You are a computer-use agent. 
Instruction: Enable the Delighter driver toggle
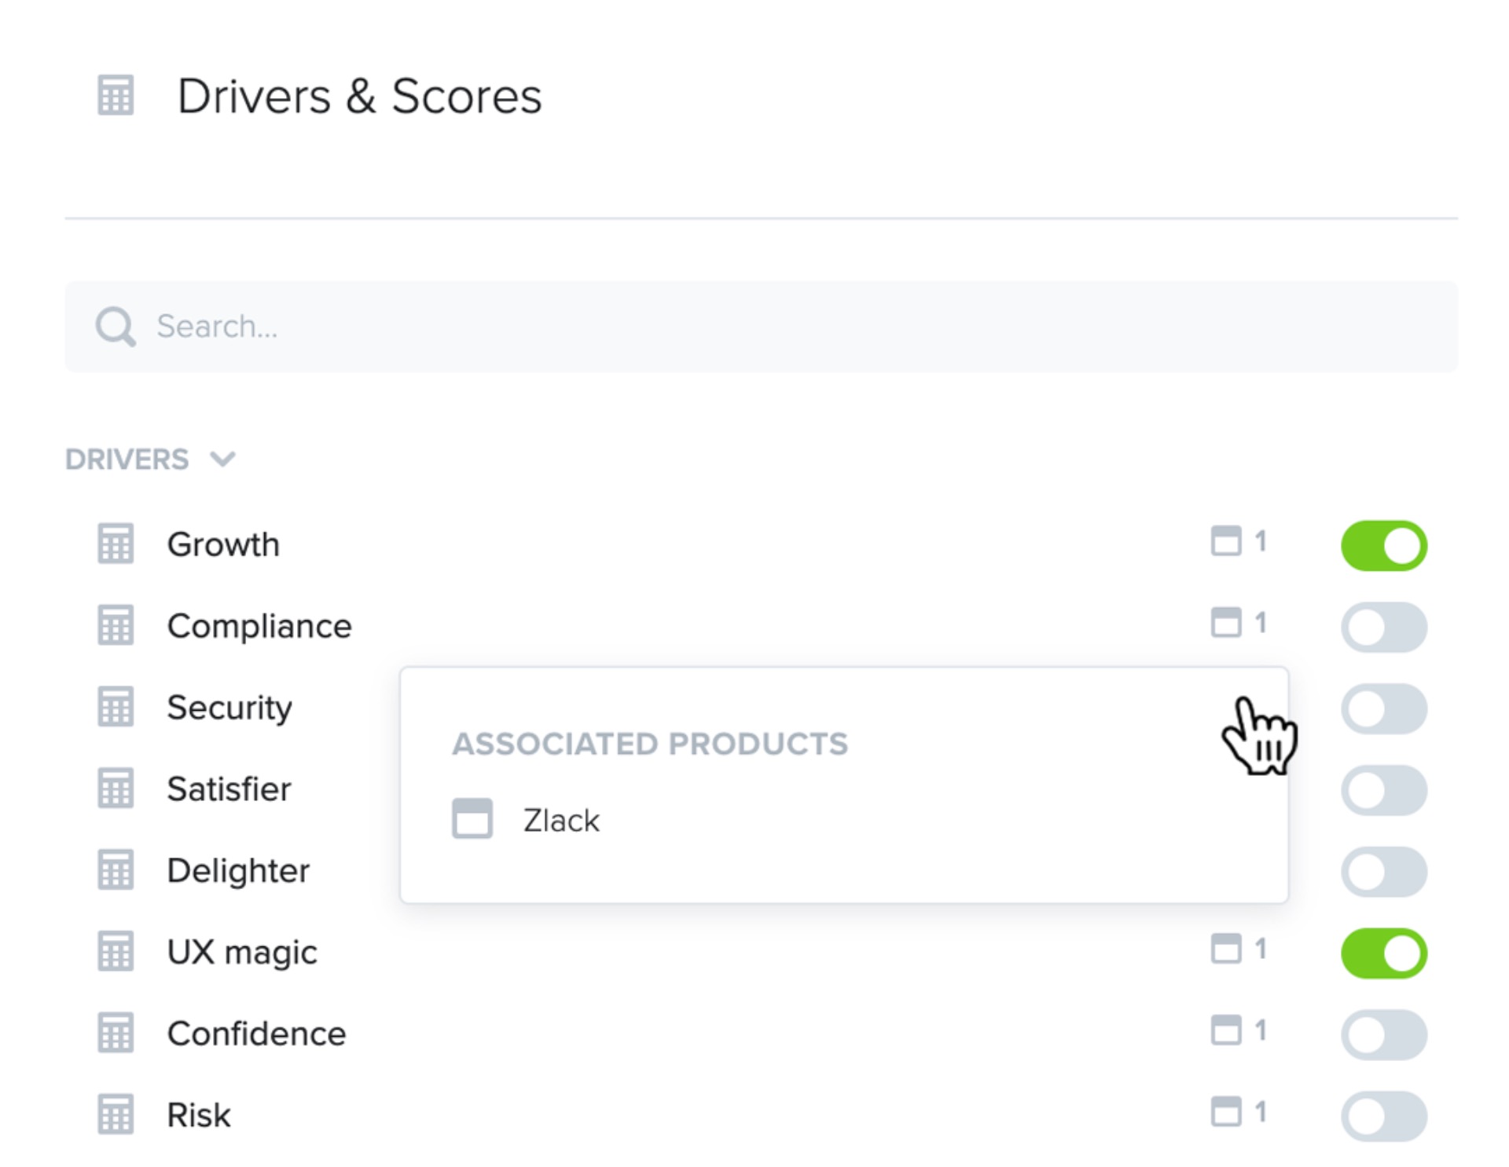[1384, 873]
